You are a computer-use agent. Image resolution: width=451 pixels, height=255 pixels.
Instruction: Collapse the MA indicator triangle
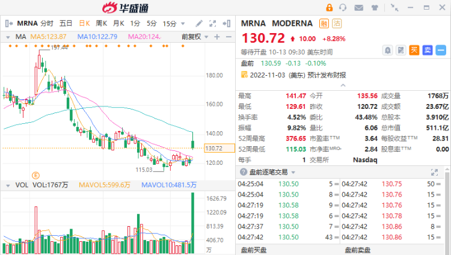pyautogui.click(x=8, y=37)
